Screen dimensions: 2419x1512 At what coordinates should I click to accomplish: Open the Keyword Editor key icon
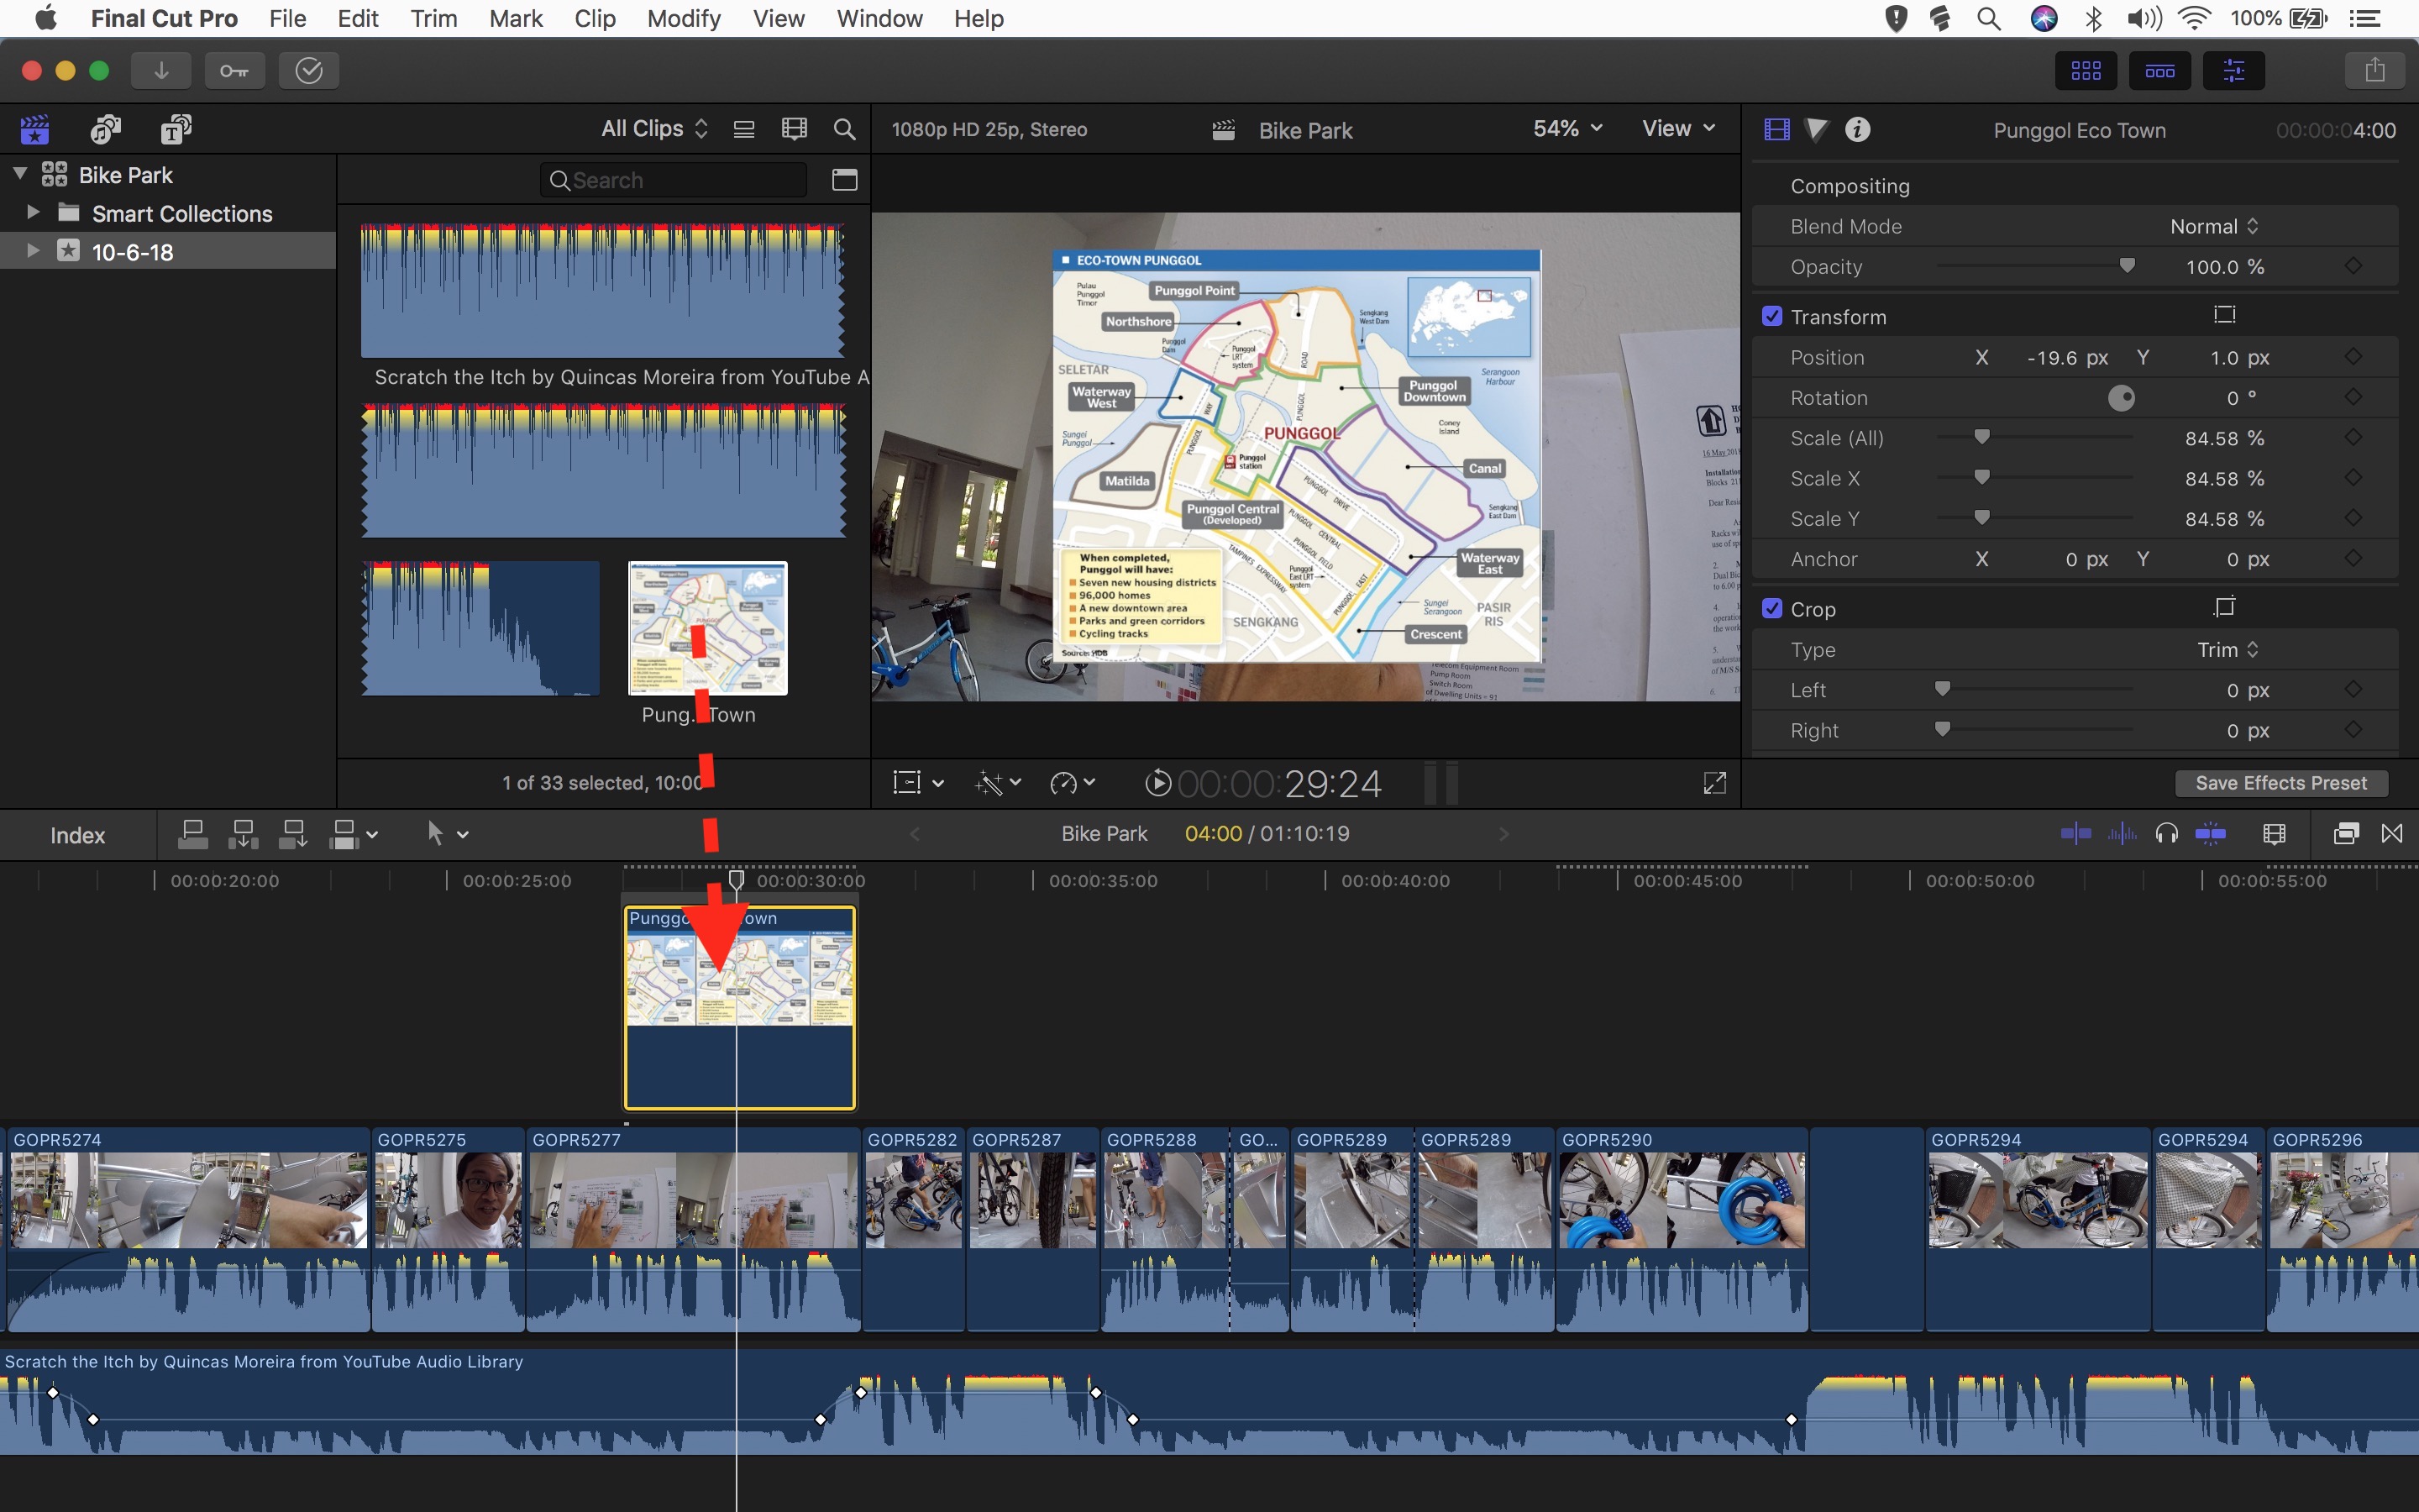234,70
